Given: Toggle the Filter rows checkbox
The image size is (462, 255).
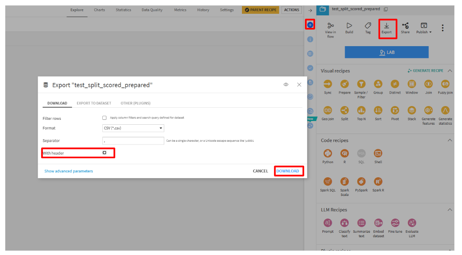Looking at the screenshot, I should (104, 118).
